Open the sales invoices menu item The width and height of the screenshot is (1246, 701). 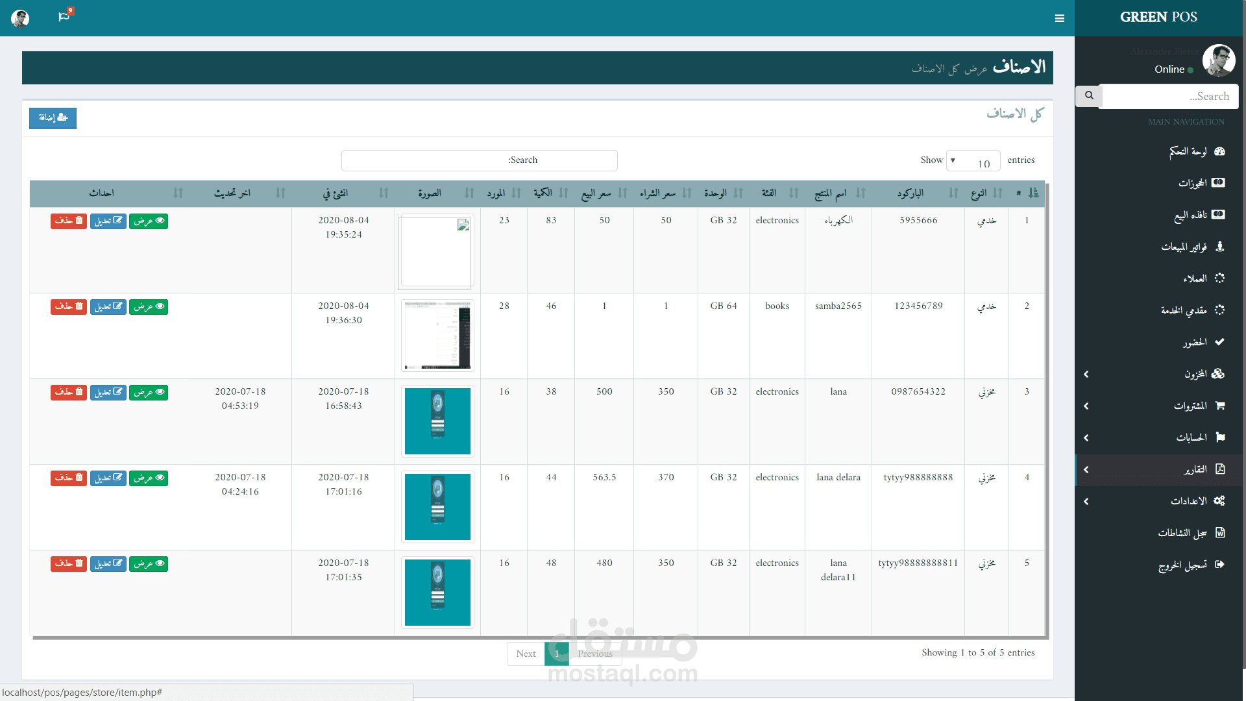point(1184,247)
